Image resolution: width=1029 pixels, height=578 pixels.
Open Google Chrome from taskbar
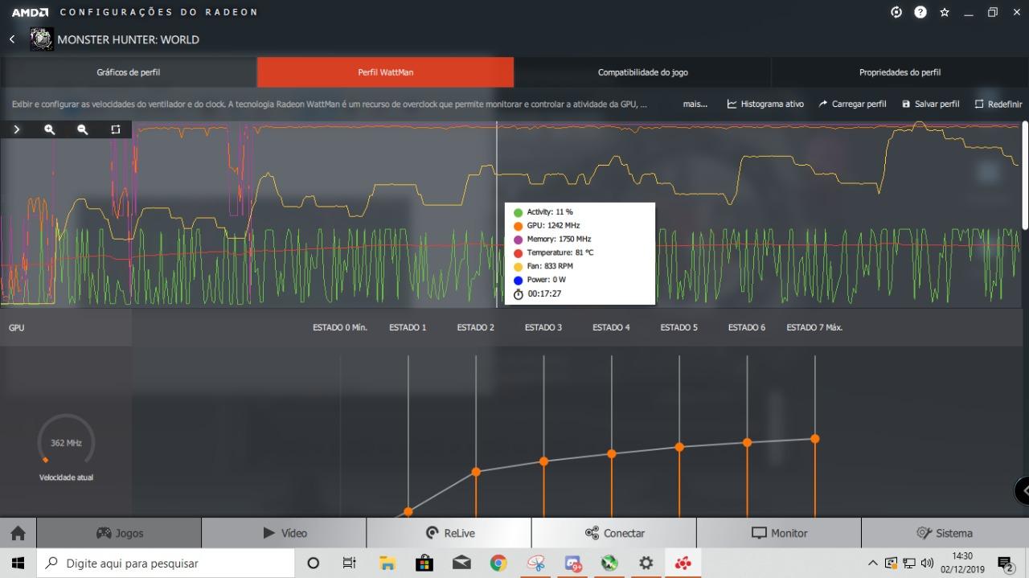tap(498, 563)
